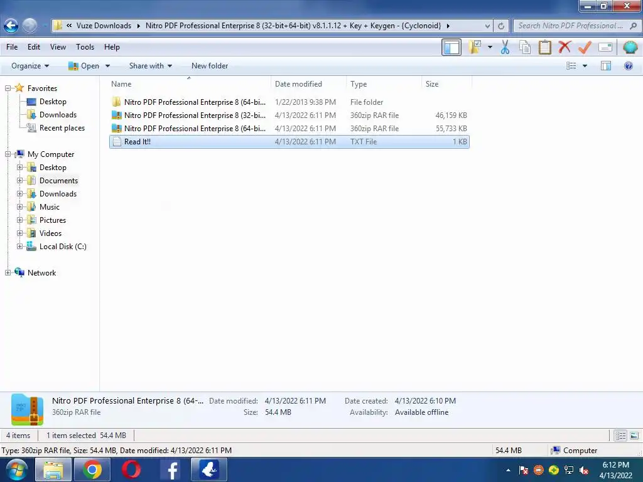
Task: Click the Change your view icon
Action: point(571,66)
